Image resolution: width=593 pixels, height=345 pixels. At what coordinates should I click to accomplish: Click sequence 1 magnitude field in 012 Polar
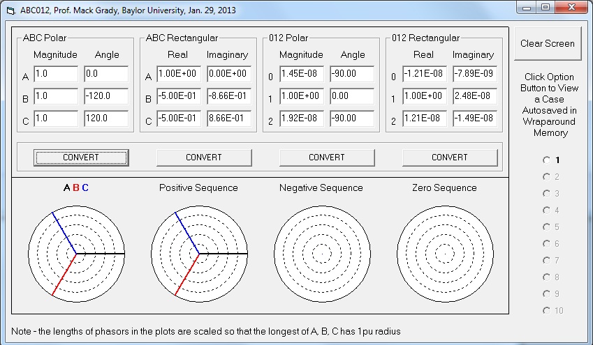pos(302,96)
